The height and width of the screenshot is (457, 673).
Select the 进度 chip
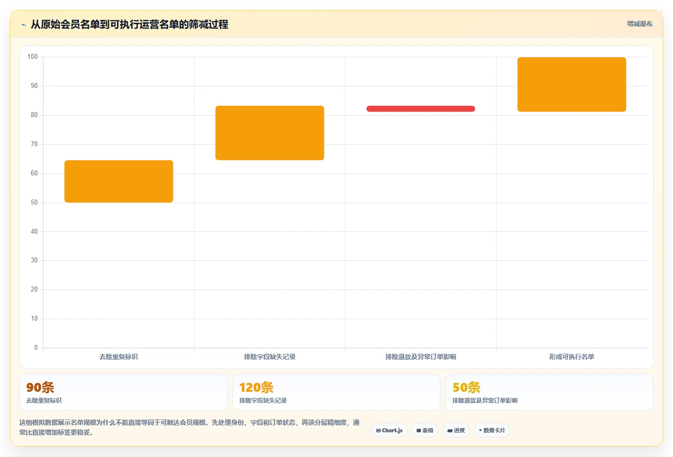click(x=456, y=430)
